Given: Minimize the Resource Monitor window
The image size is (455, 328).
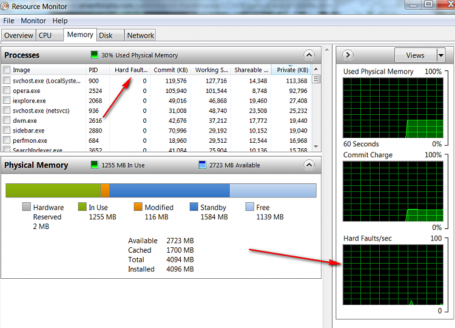Looking at the screenshot, I should point(413,4).
